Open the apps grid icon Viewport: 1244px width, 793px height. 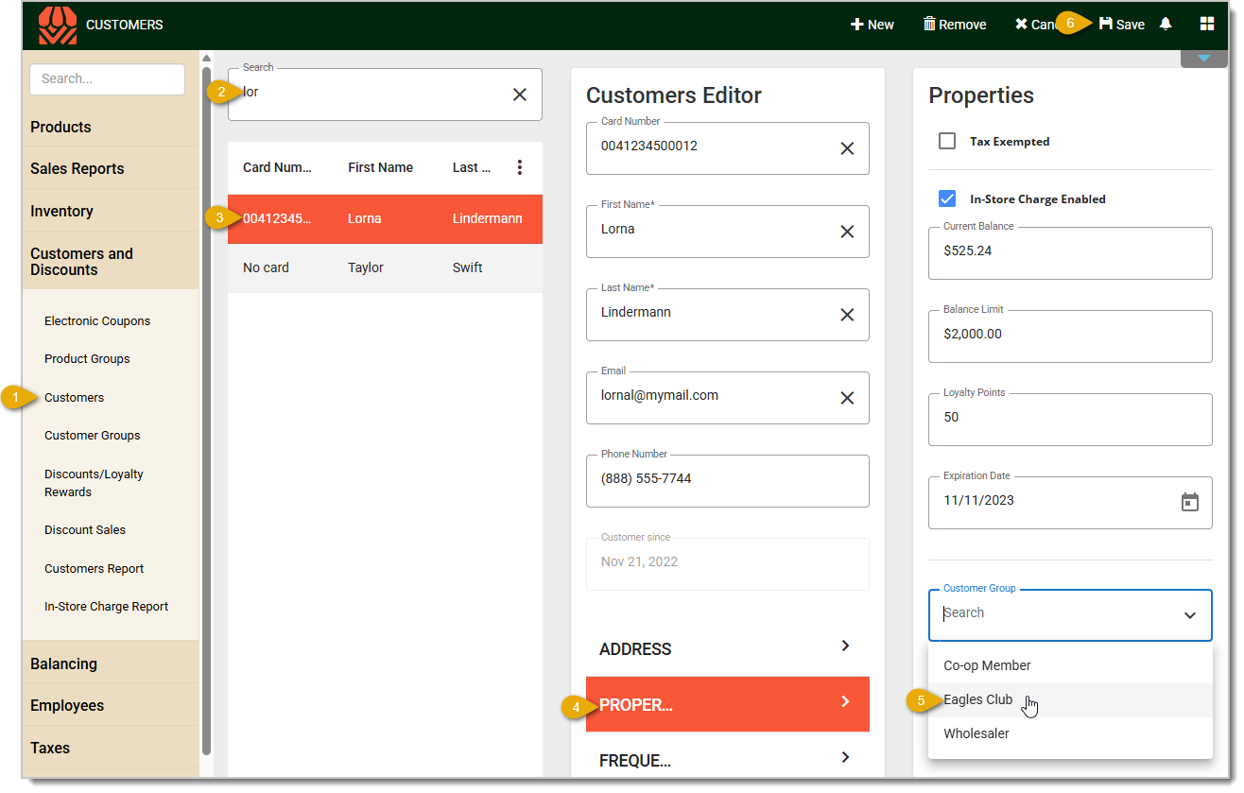coord(1207,24)
